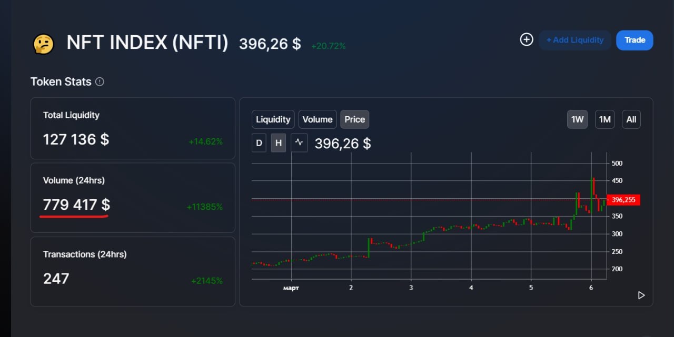Screen dimensions: 674x337
Task: Set chart range to 1W
Action: [x=578, y=119]
